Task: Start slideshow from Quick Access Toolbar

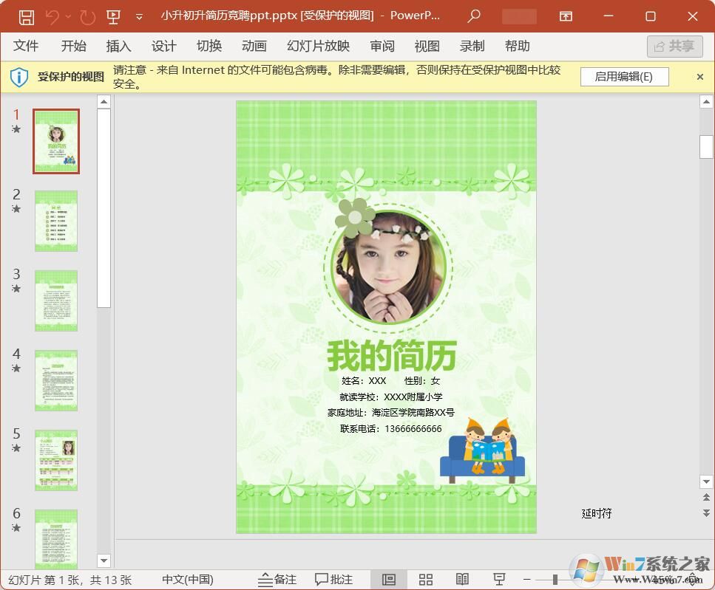Action: pyautogui.click(x=113, y=16)
